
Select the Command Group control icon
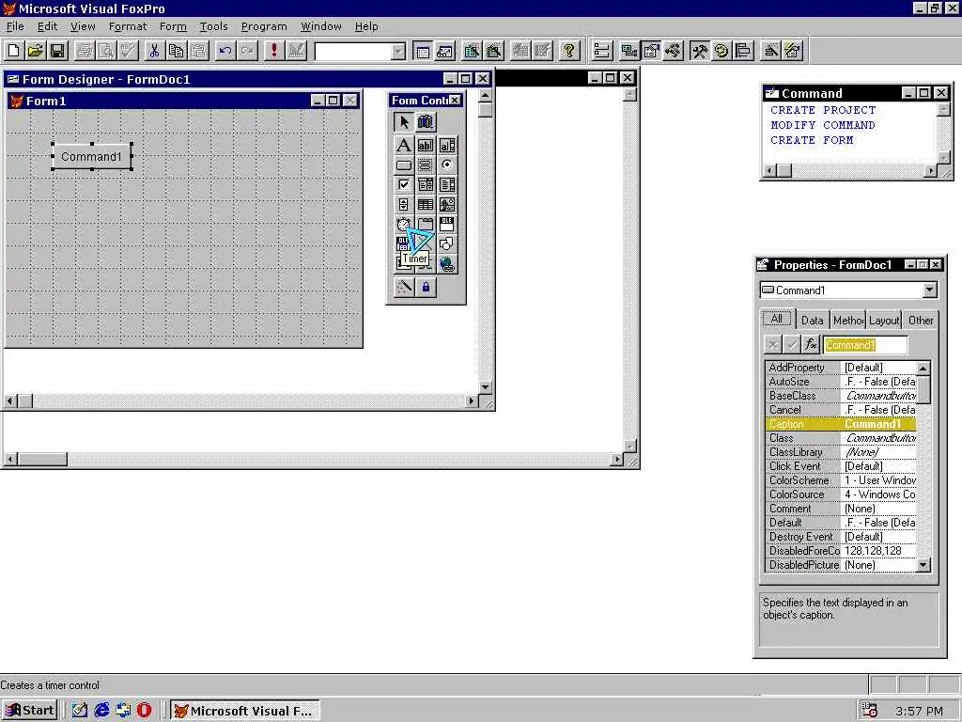pyautogui.click(x=426, y=165)
